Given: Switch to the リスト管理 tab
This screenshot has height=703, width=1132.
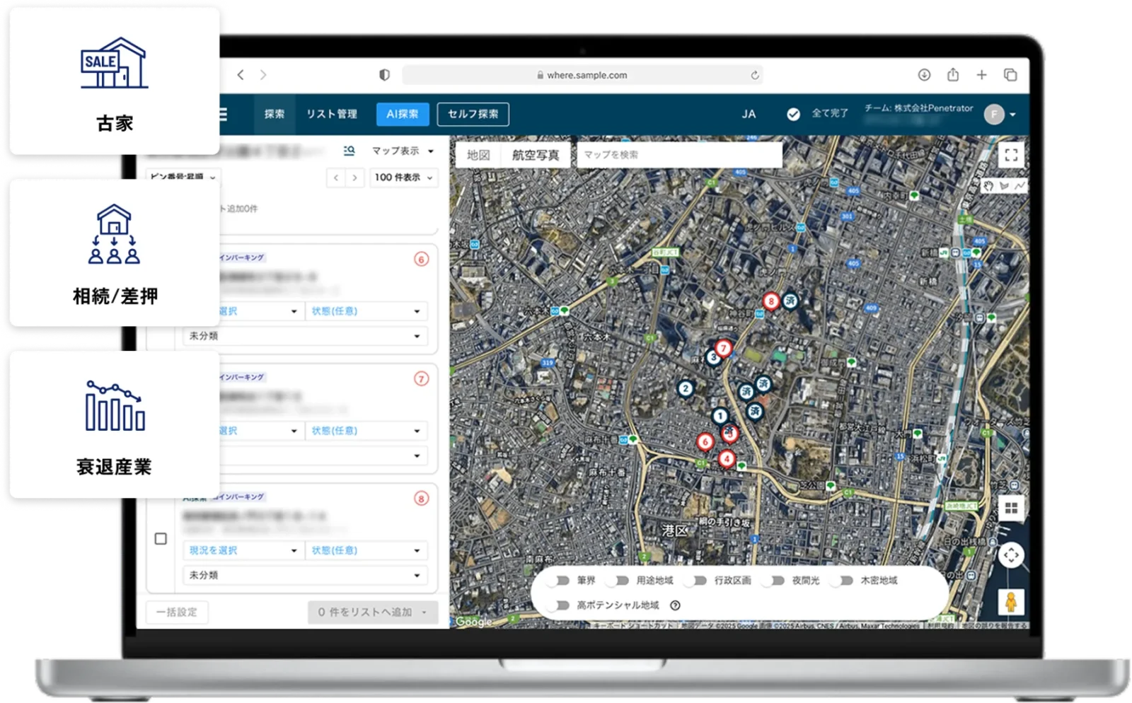Looking at the screenshot, I should [x=331, y=114].
